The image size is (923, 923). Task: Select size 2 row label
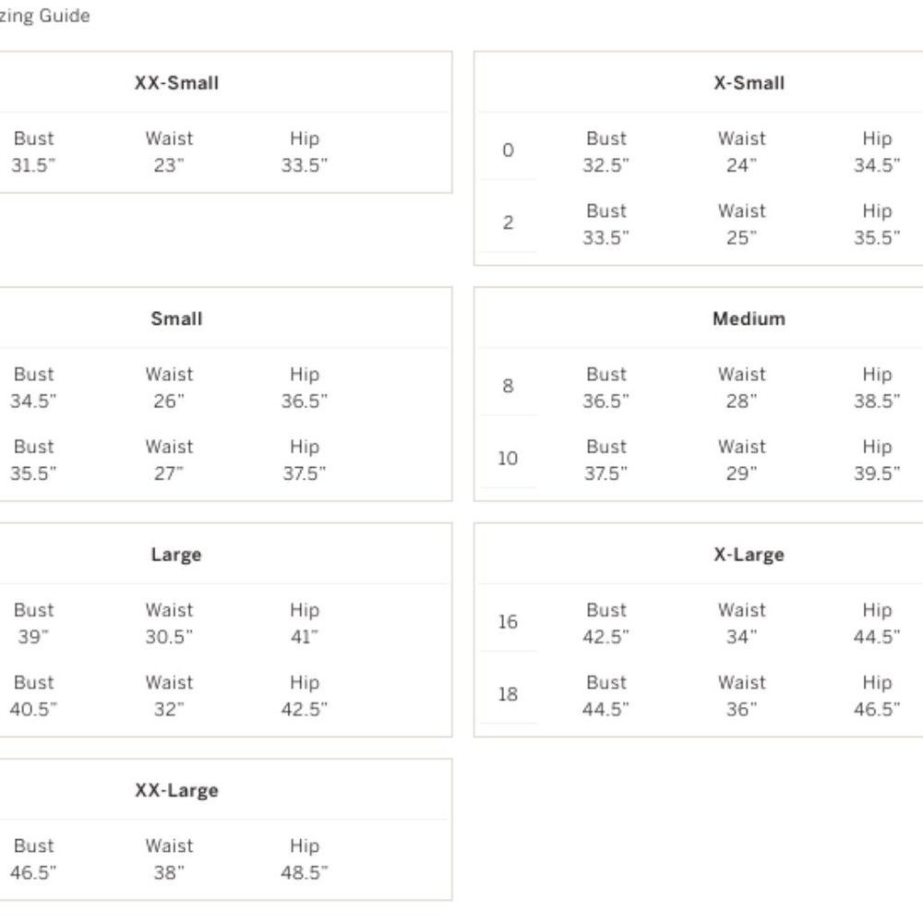click(x=508, y=222)
